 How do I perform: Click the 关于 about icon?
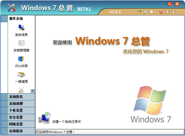click(x=161, y=12)
